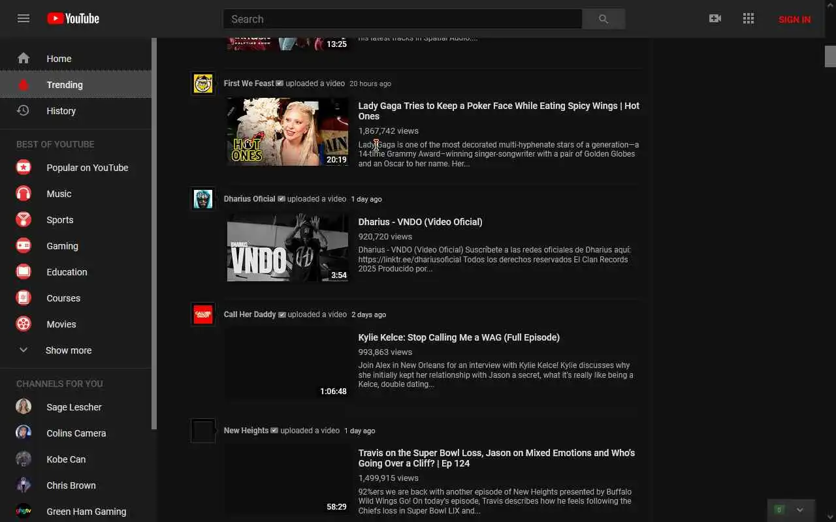Click the Courses sidebar label
This screenshot has width=836, height=522.
63,298
